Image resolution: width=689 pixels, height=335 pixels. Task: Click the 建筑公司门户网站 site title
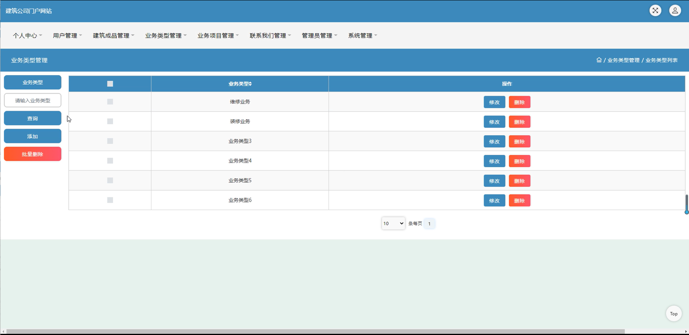coord(28,11)
